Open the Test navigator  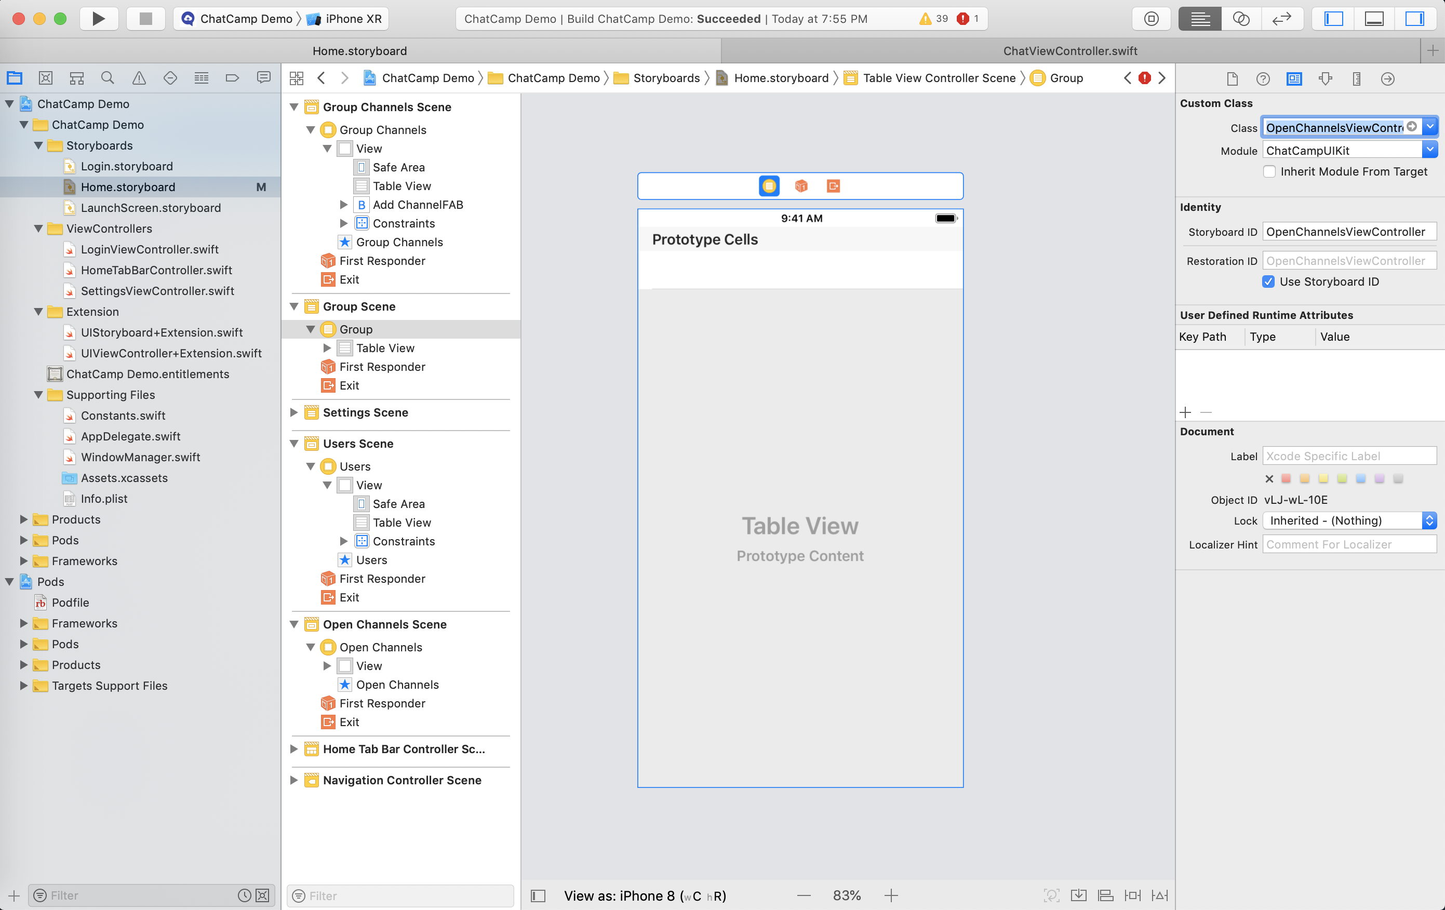(170, 78)
